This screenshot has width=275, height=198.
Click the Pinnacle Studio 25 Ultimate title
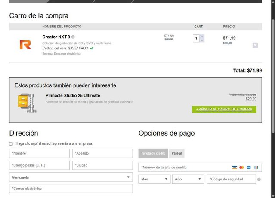point(73,96)
